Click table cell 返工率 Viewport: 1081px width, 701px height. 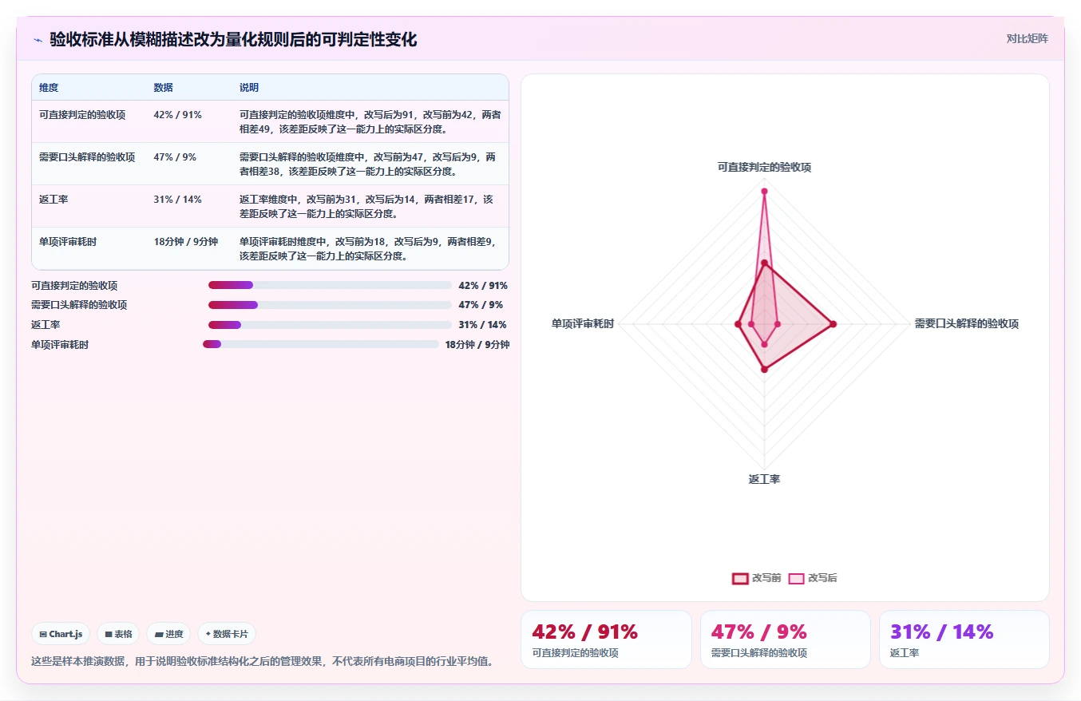[x=53, y=200]
